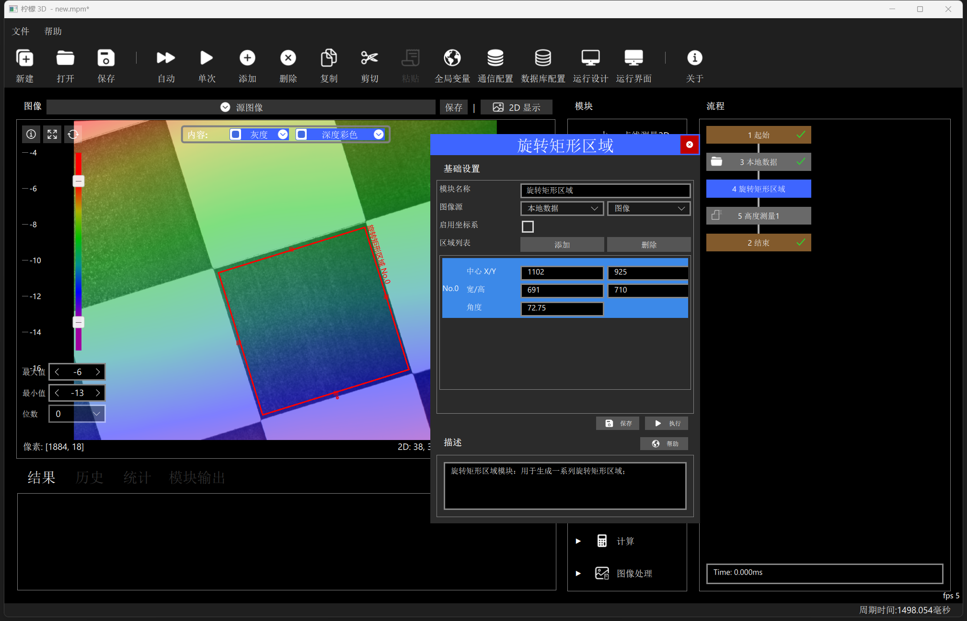
Task: Open the 源图像 image selector
Action: coord(241,107)
